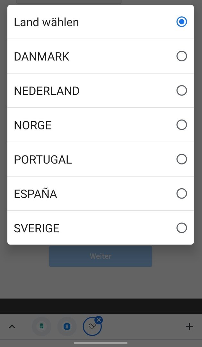Tap the Weiter button
The image size is (202, 347).
coord(101,256)
